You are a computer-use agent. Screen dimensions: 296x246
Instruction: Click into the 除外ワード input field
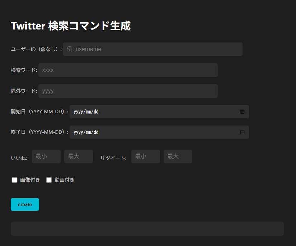[128, 91]
